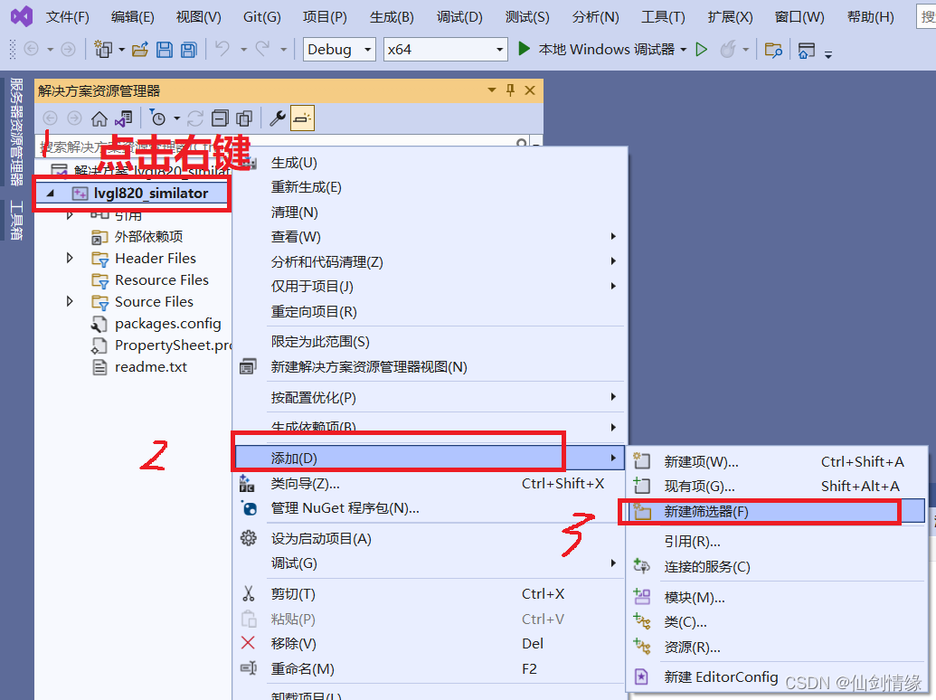Open the 工具(T) menu
Viewport: 936px width, 700px height.
pos(663,16)
